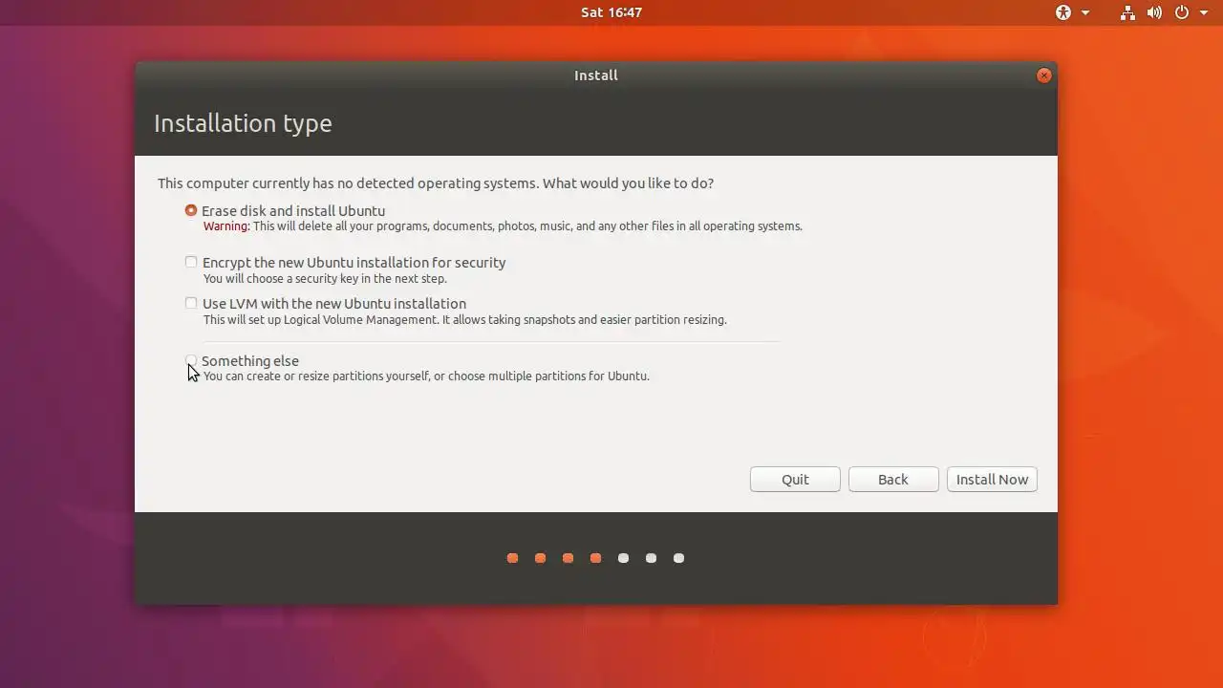Screen dimensions: 1223x688
Task: Tick Use LVM with new Ubuntu installation
Action: point(191,303)
